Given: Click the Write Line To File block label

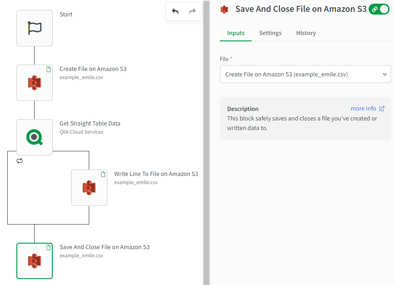Looking at the screenshot, I should tap(156, 174).
